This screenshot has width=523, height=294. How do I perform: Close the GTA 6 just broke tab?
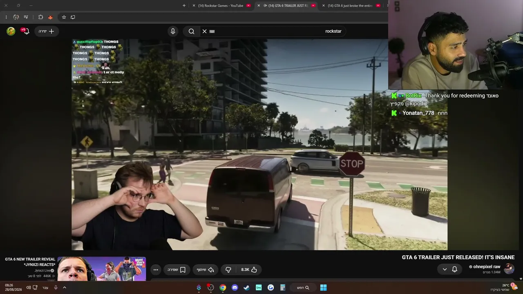coord(324,6)
